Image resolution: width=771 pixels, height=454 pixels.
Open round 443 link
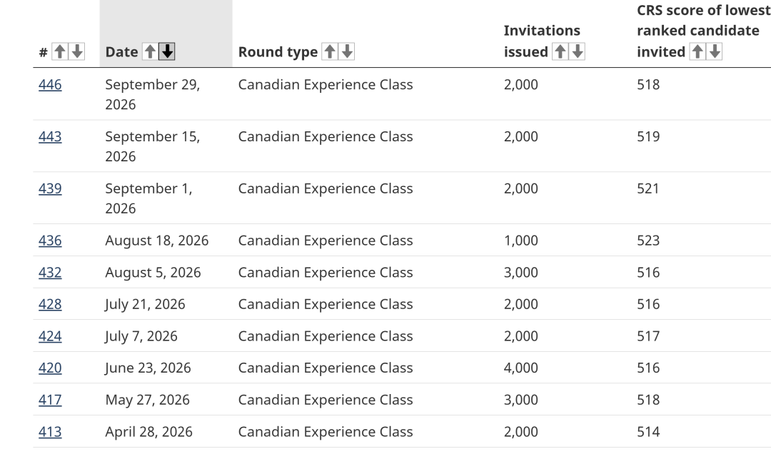[x=50, y=137]
